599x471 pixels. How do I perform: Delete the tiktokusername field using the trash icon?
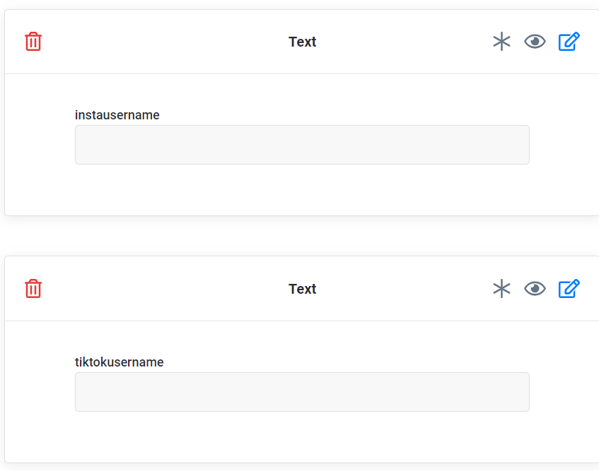click(33, 288)
